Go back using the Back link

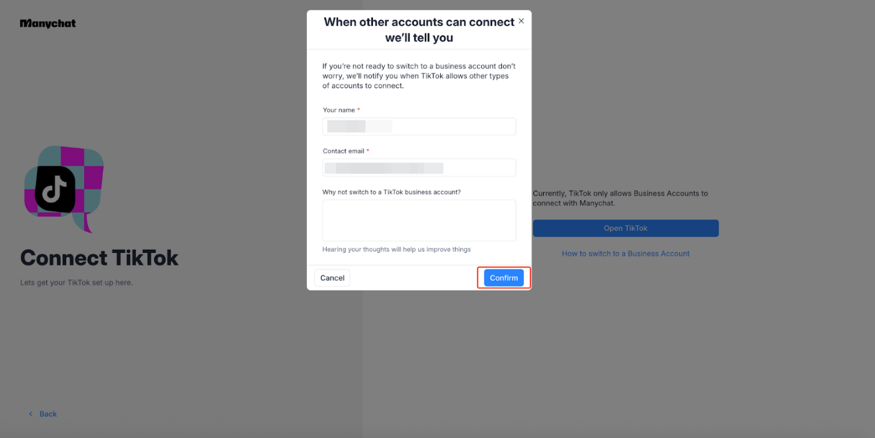click(x=48, y=414)
